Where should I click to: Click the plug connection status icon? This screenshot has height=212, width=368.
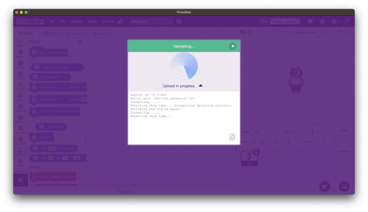[x=121, y=21]
